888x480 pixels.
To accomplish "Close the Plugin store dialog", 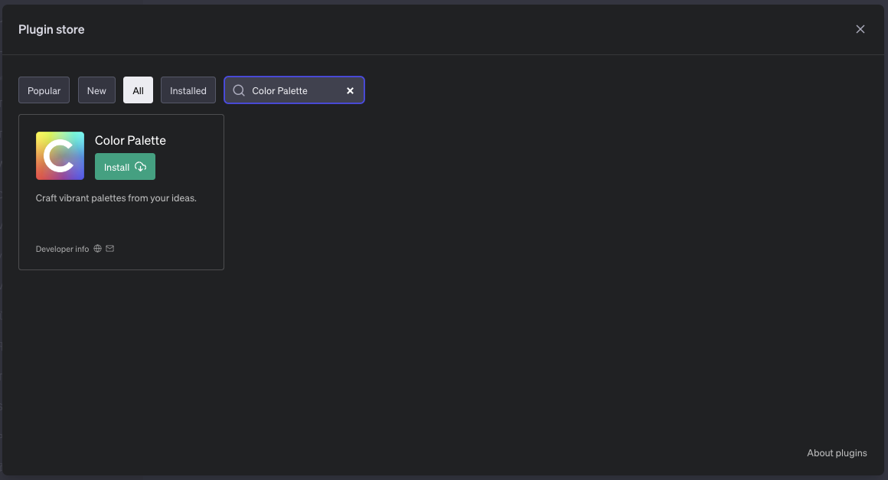I will 860,29.
